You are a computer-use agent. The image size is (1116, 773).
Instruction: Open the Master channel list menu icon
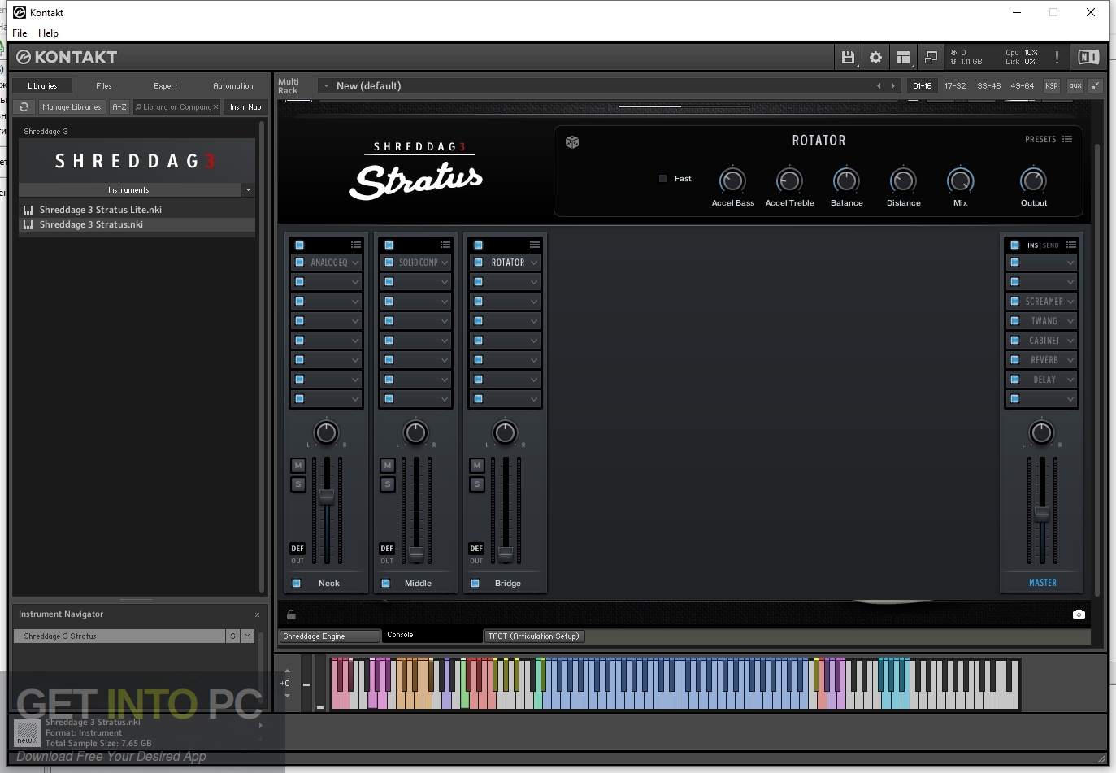point(1071,245)
